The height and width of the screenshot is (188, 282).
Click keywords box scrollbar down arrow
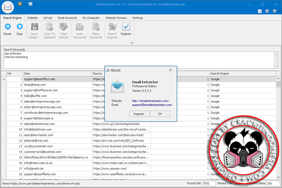[x=276, y=66]
